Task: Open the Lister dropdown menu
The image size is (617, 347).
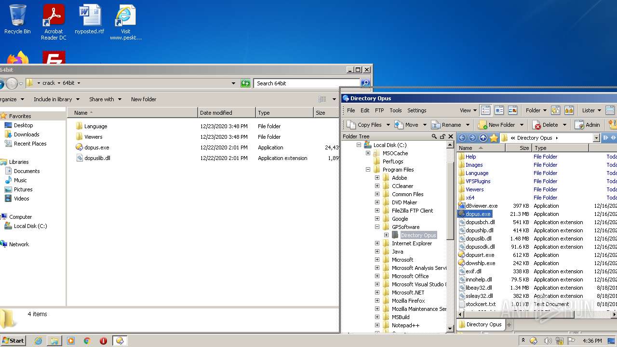Action: tap(591, 110)
